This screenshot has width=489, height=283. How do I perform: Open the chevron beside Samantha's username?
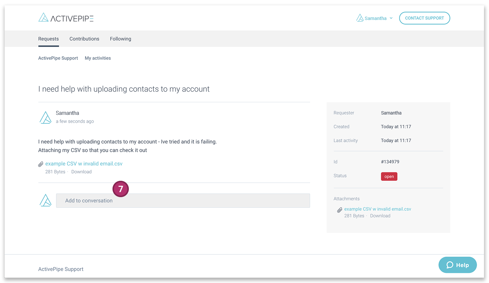point(391,18)
